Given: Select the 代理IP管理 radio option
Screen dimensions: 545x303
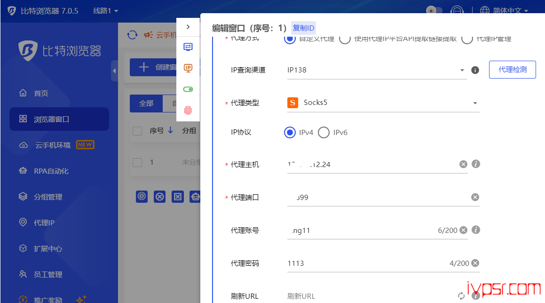Looking at the screenshot, I should (467, 39).
